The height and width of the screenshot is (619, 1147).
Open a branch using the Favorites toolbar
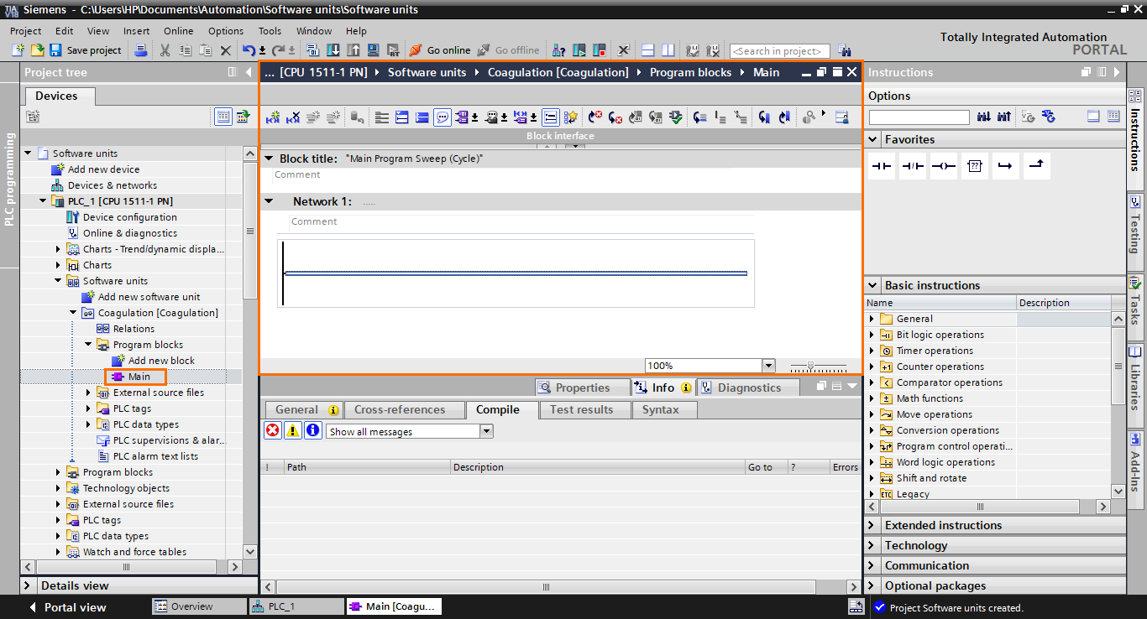coord(1005,165)
